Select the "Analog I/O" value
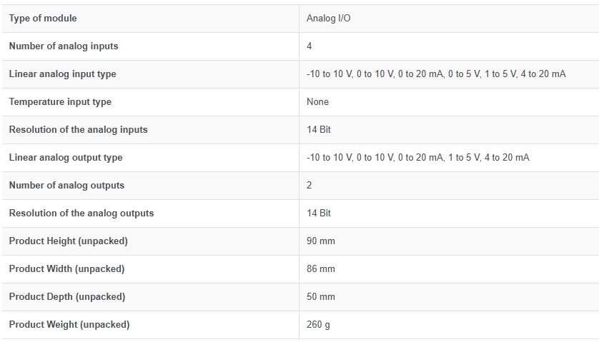This screenshot has width=599, height=342. coord(329,19)
